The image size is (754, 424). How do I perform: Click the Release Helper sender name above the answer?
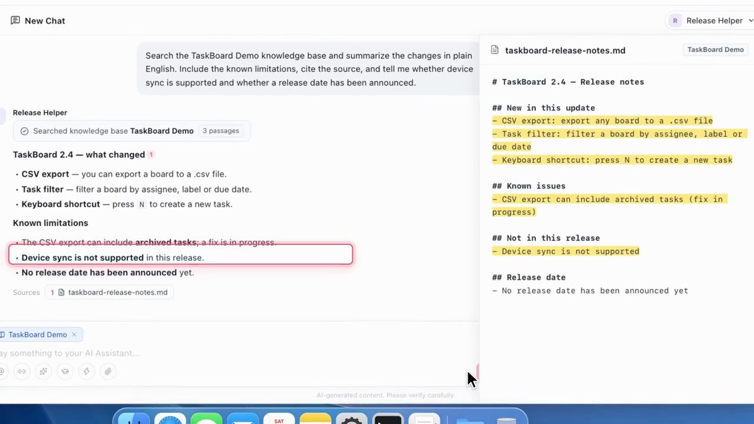40,112
